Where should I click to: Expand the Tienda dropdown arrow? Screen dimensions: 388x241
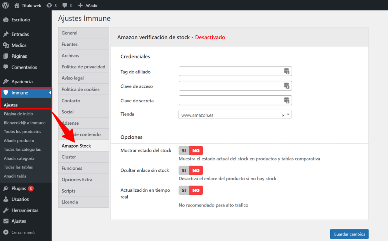point(288,115)
